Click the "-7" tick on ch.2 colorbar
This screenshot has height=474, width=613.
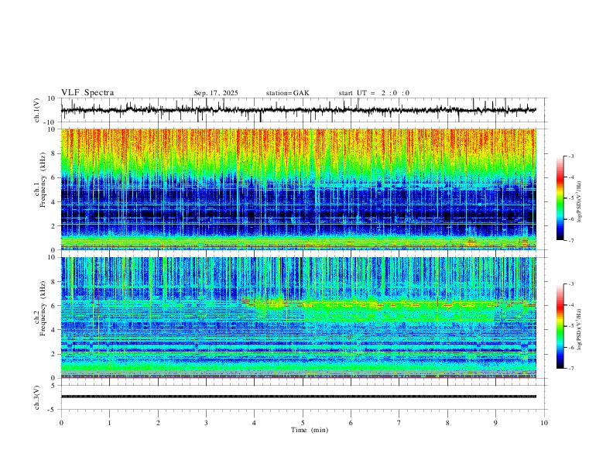(571, 368)
